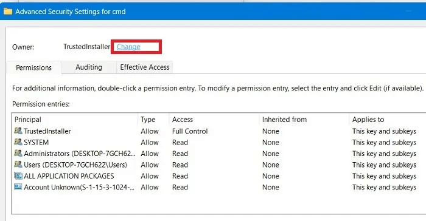Click the Read access cell for SYSTEM
The width and height of the screenshot is (426, 221).
pos(180,142)
